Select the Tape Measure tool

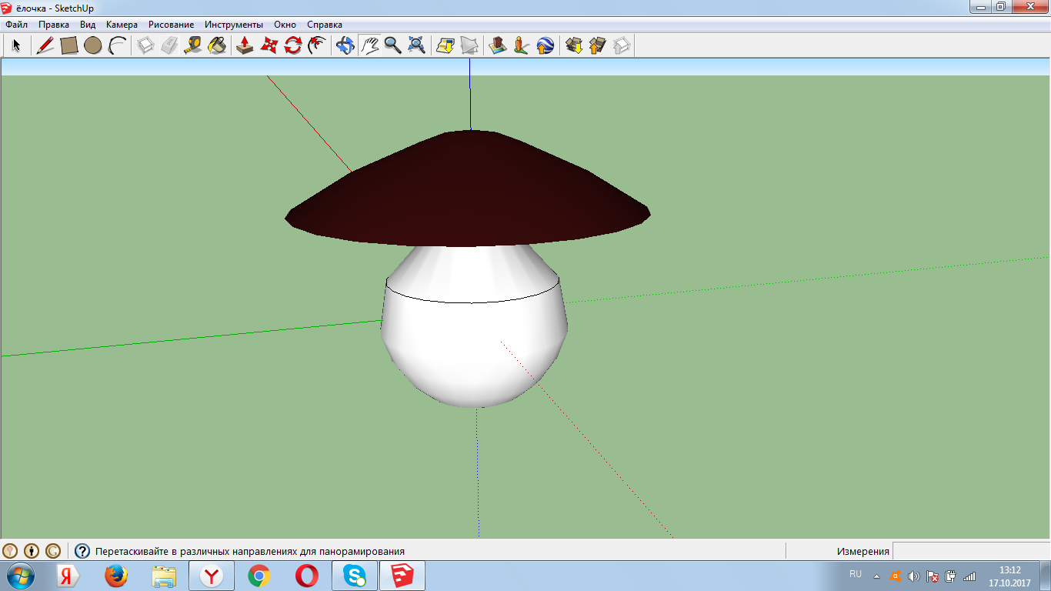(193, 45)
